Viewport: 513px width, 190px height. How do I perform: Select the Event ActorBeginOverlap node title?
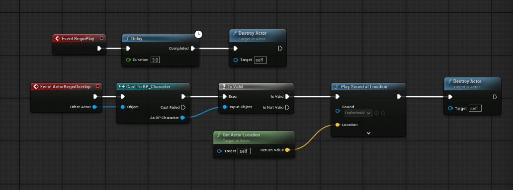click(x=65, y=87)
